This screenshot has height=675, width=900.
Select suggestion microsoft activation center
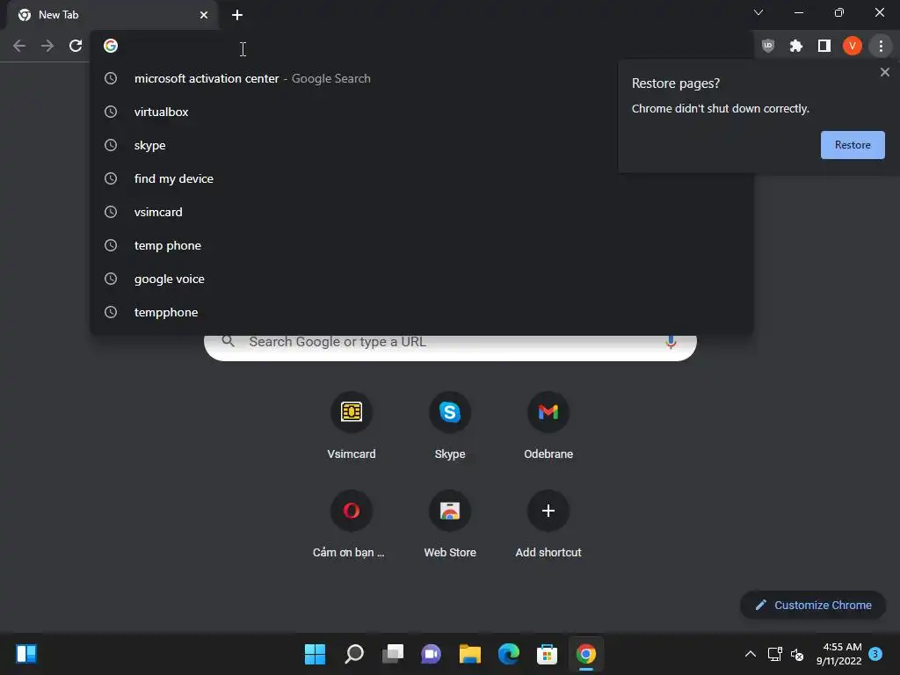(422, 78)
